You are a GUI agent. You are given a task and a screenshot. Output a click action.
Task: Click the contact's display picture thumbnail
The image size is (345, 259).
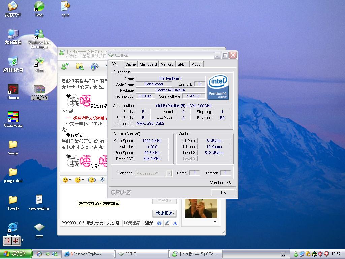[201, 208]
